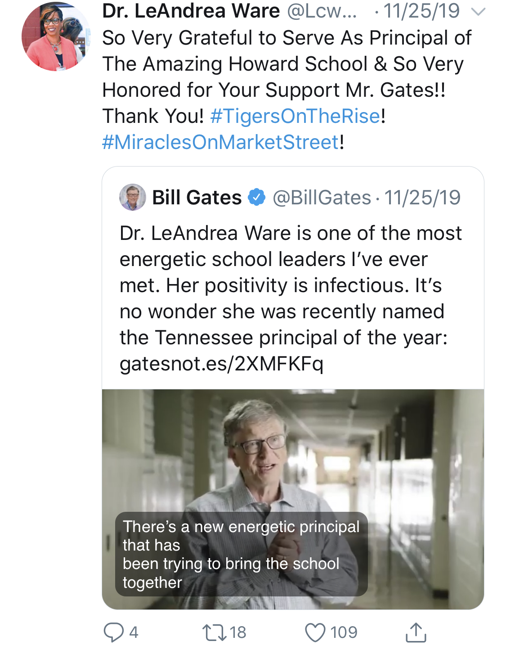Tap the 11/25/19 date on the quoted tweet
Screen dimensions: 506x650
tap(423, 198)
